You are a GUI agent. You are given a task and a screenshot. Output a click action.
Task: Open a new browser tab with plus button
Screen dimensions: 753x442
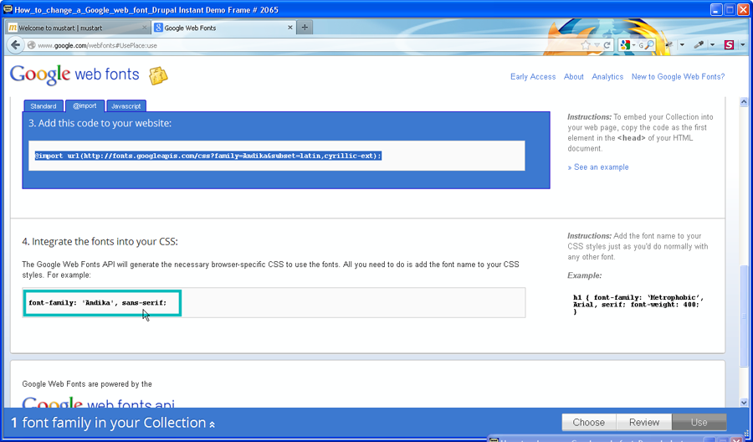[305, 28]
